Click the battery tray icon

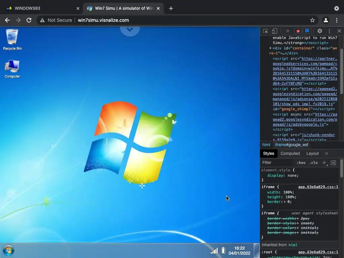tap(223, 250)
